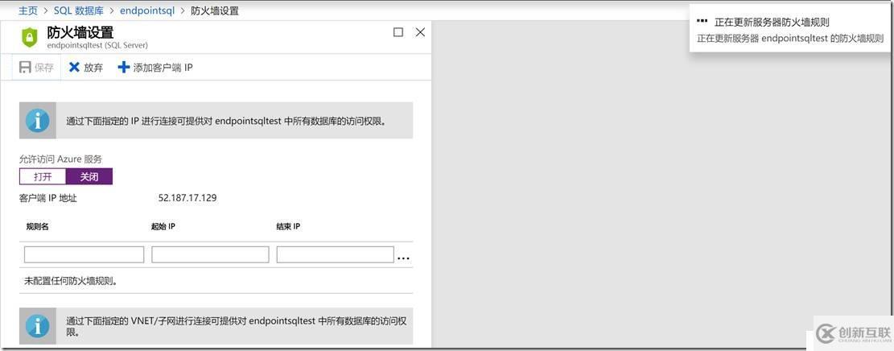The height and width of the screenshot is (351, 894).
Task: Add client IP with the plus button
Action: (x=155, y=68)
